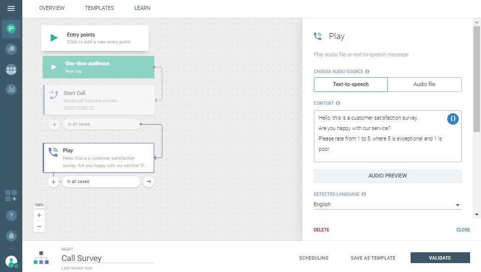Open the people audience sidebar icon
Image resolution: width=481 pixels, height=272 pixels.
click(11, 69)
